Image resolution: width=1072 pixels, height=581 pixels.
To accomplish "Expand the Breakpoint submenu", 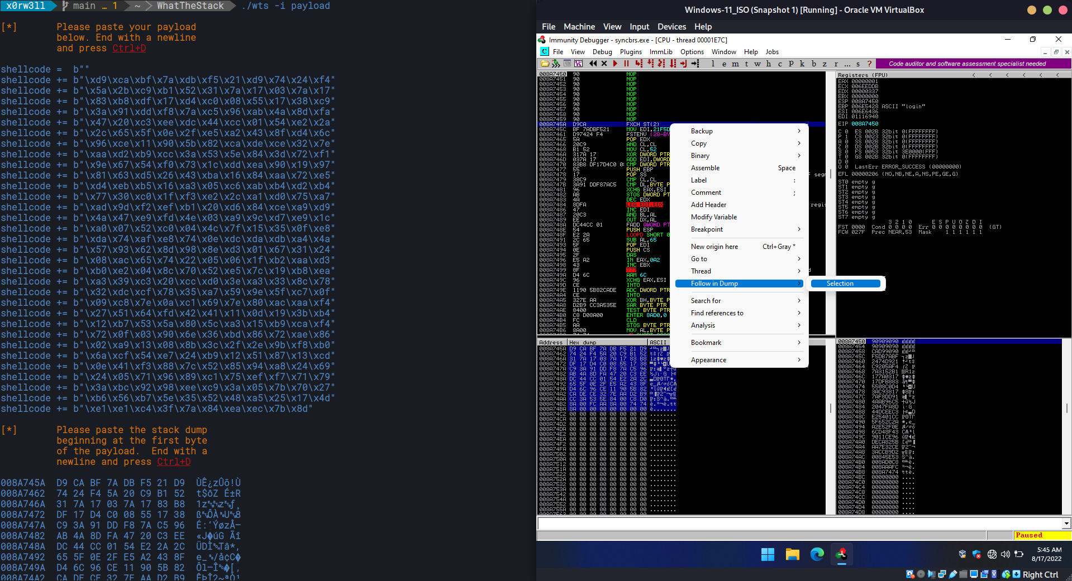I will click(739, 229).
